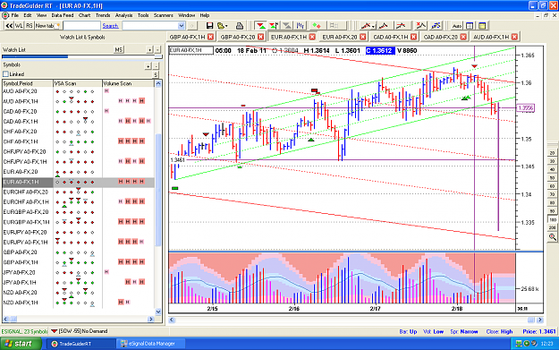559x350 pixels.
Task: Close the CAD A0-FX,1H tab
Action: point(413,37)
